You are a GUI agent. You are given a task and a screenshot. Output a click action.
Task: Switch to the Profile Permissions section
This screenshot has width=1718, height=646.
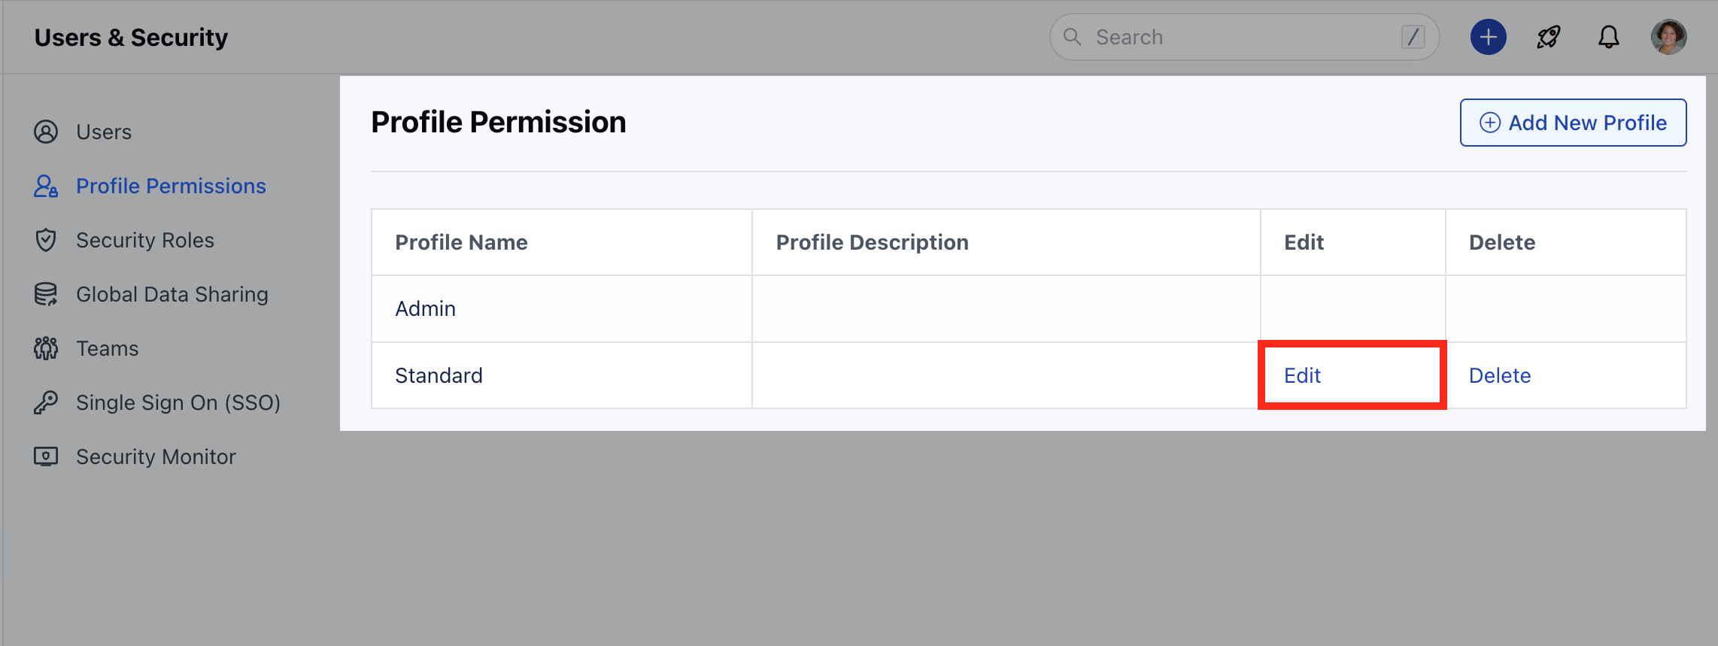[171, 186]
